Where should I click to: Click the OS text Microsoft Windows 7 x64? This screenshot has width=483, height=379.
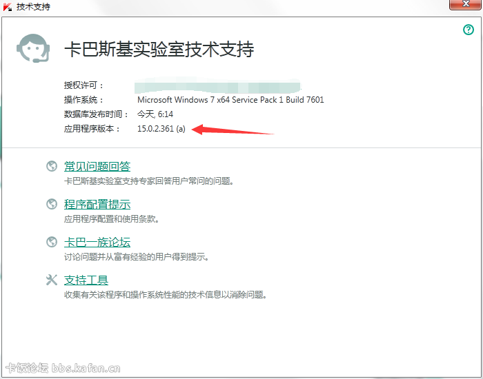coord(184,100)
